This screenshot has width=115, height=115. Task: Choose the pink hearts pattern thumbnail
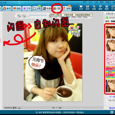coord(110,59)
